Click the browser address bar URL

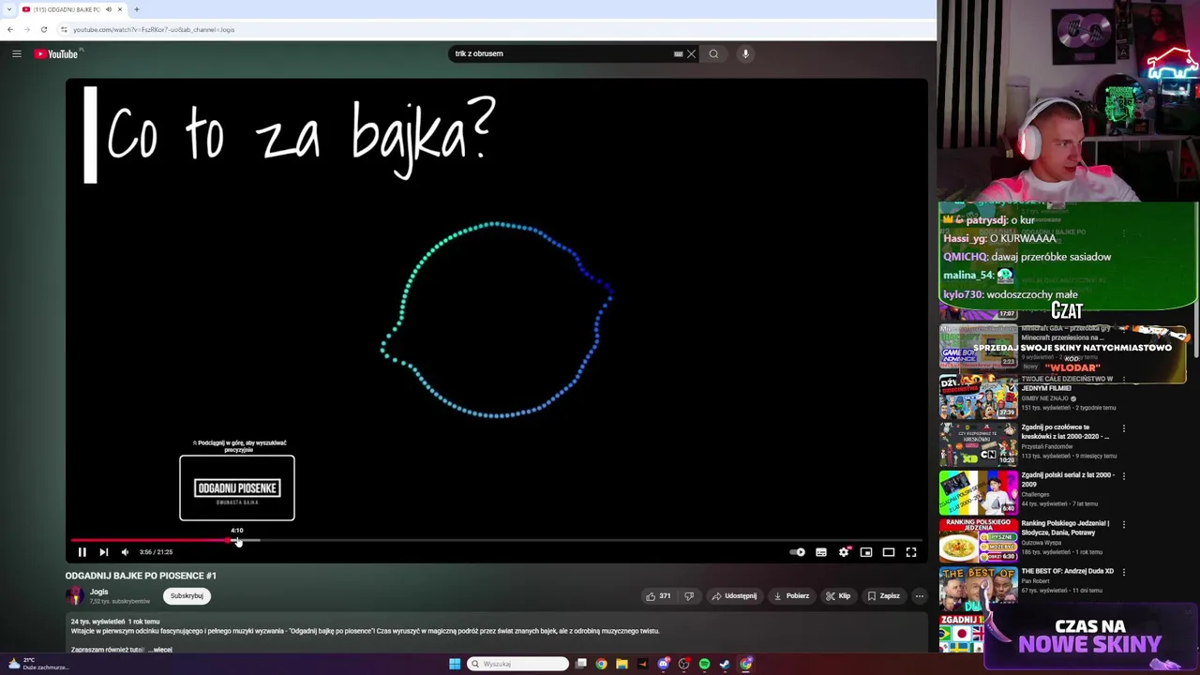pyautogui.click(x=154, y=29)
